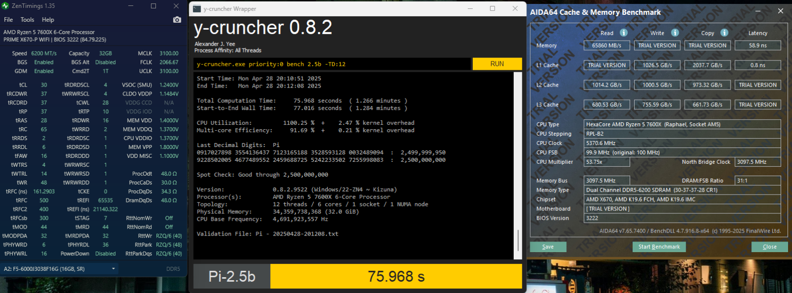Click the Save button in AIDA64
The width and height of the screenshot is (792, 293).
click(x=548, y=247)
